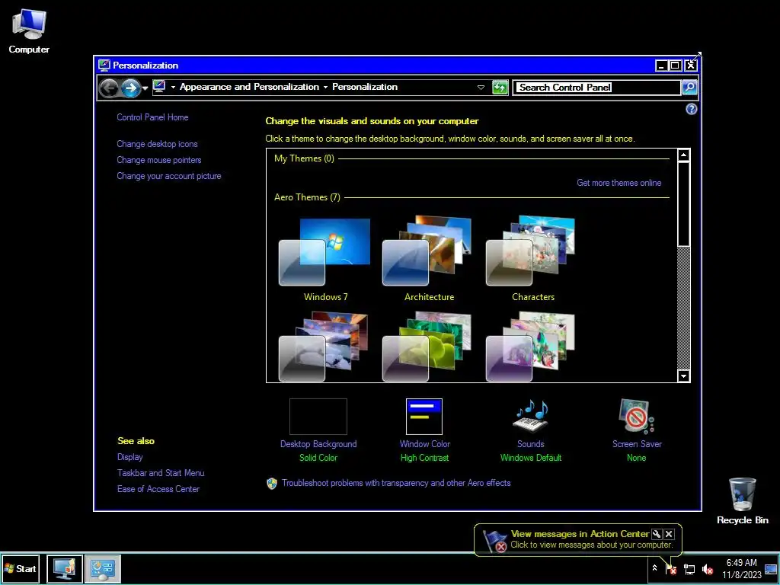Open Change your account picture

pos(168,176)
